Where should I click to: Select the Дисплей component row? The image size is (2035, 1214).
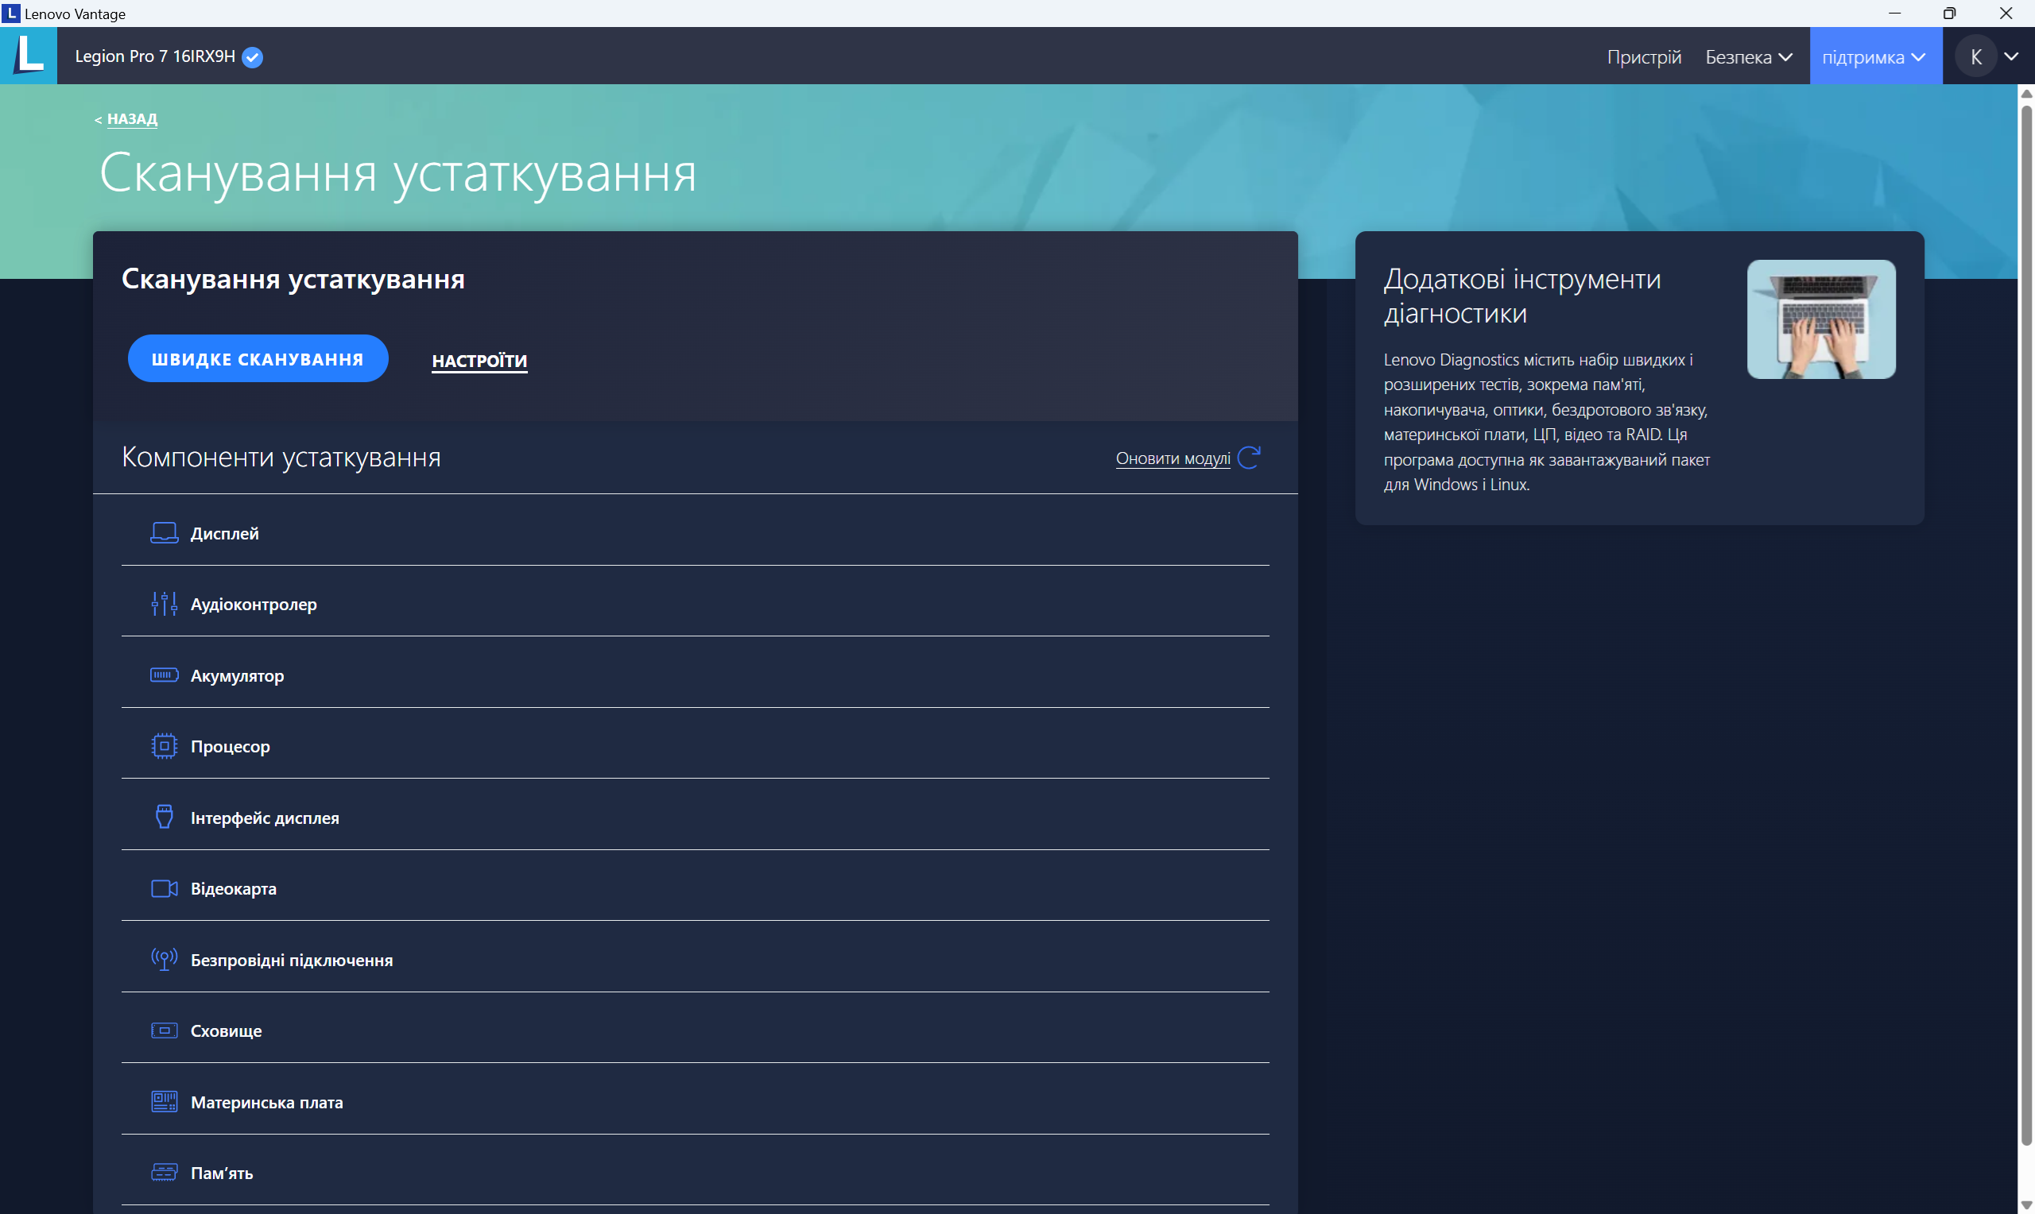click(696, 533)
